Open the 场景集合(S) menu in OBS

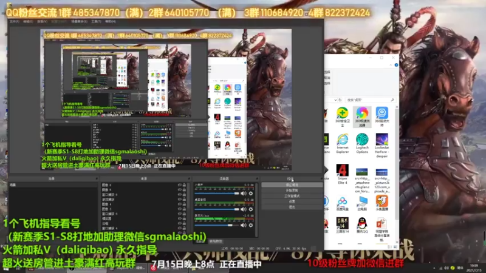pos(79,22)
